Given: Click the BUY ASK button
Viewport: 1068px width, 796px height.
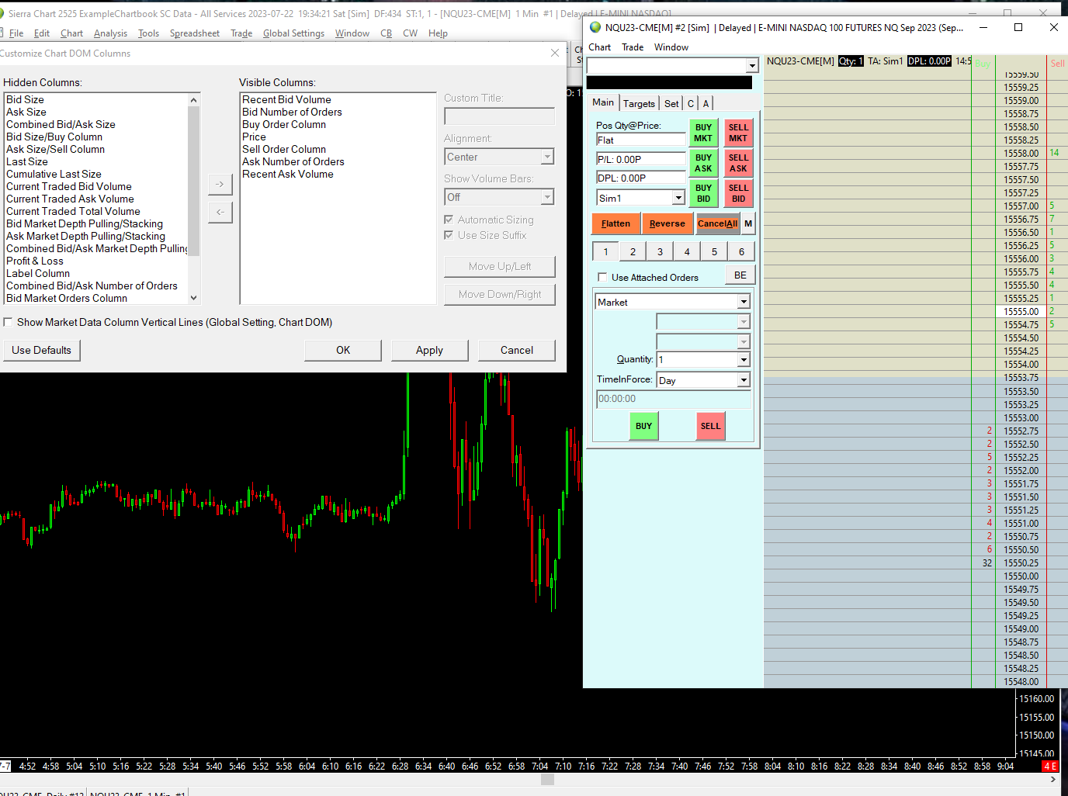Looking at the screenshot, I should click(x=703, y=163).
